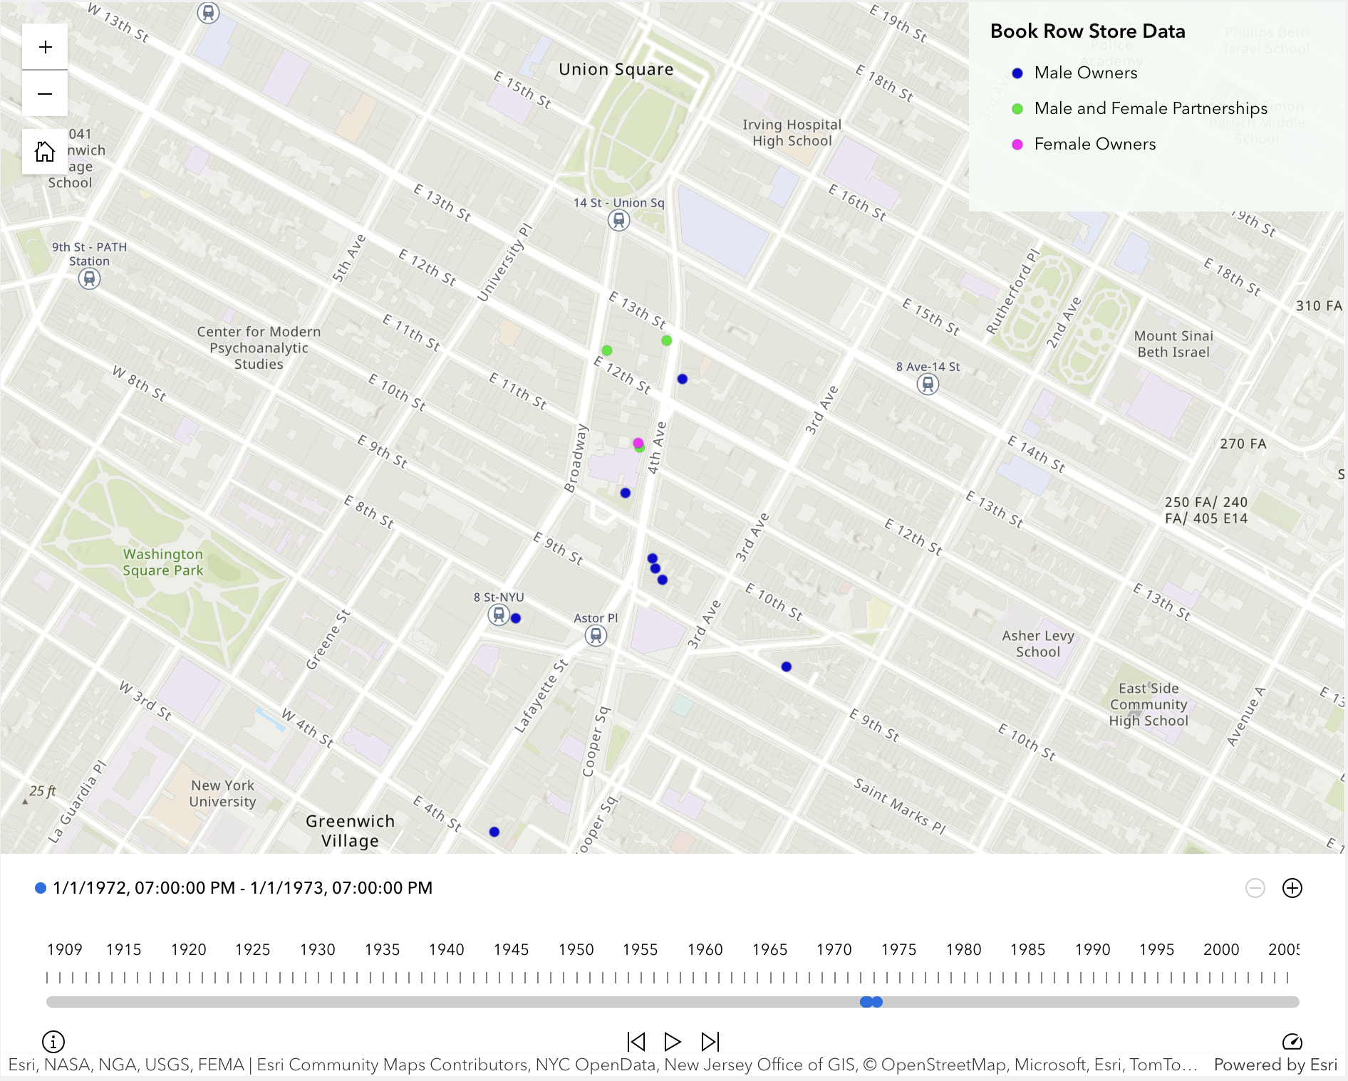1348x1081 pixels.
Task: Zoom out the timeline scale
Action: point(1255,888)
